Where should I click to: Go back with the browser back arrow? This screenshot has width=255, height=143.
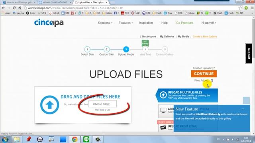pos(3,8)
